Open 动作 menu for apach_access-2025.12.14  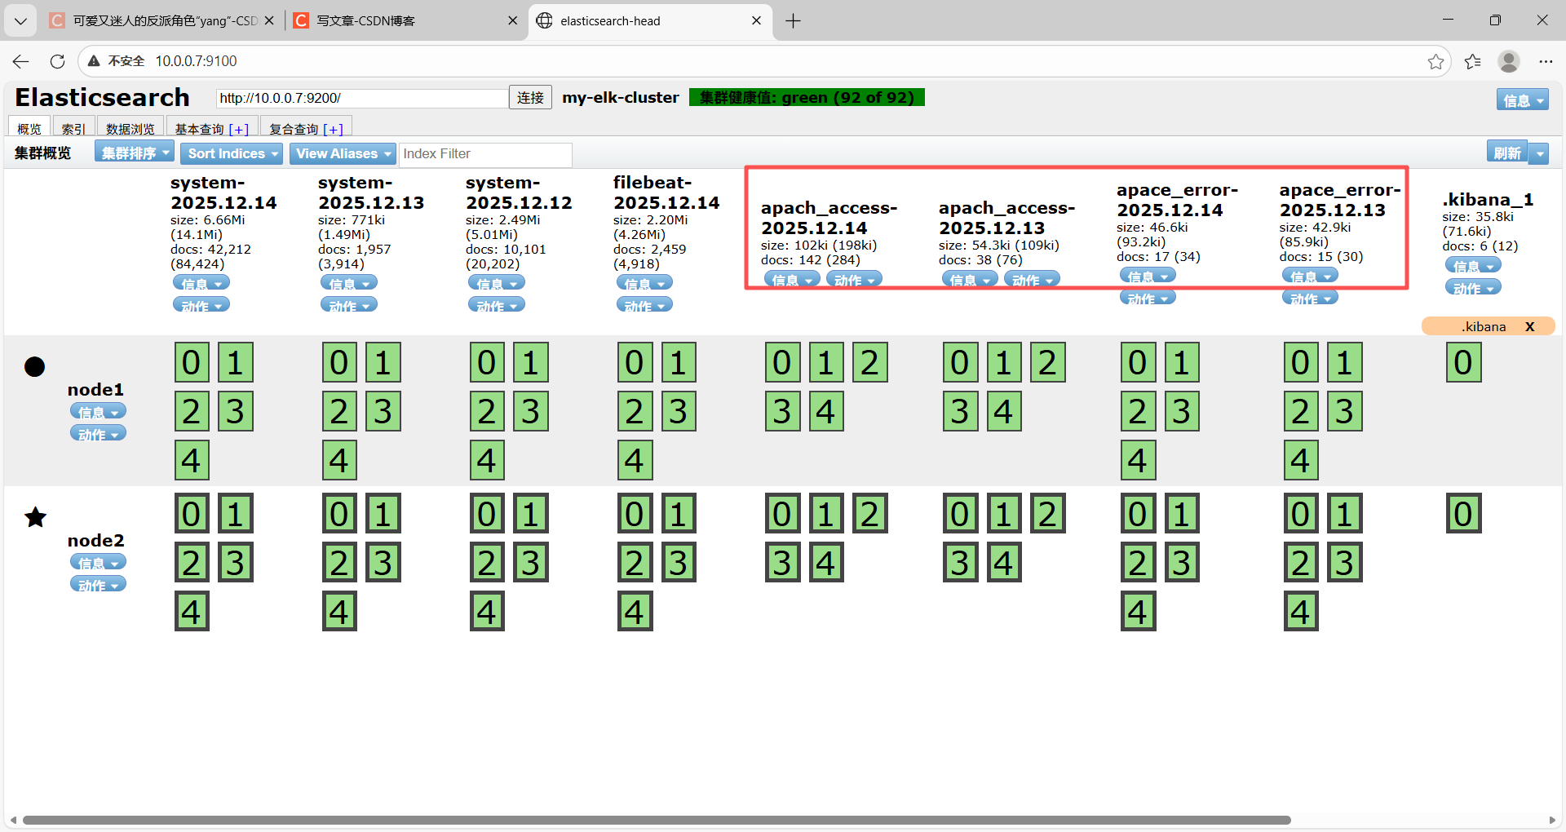(854, 280)
